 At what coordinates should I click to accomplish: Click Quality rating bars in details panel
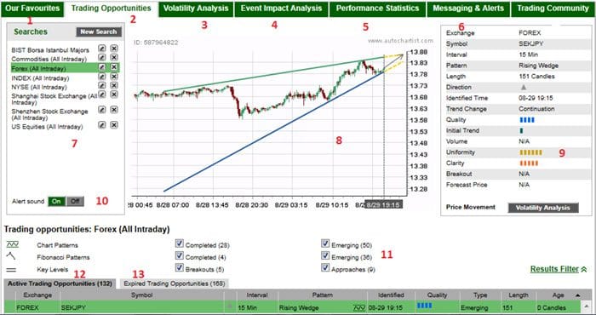click(x=527, y=120)
